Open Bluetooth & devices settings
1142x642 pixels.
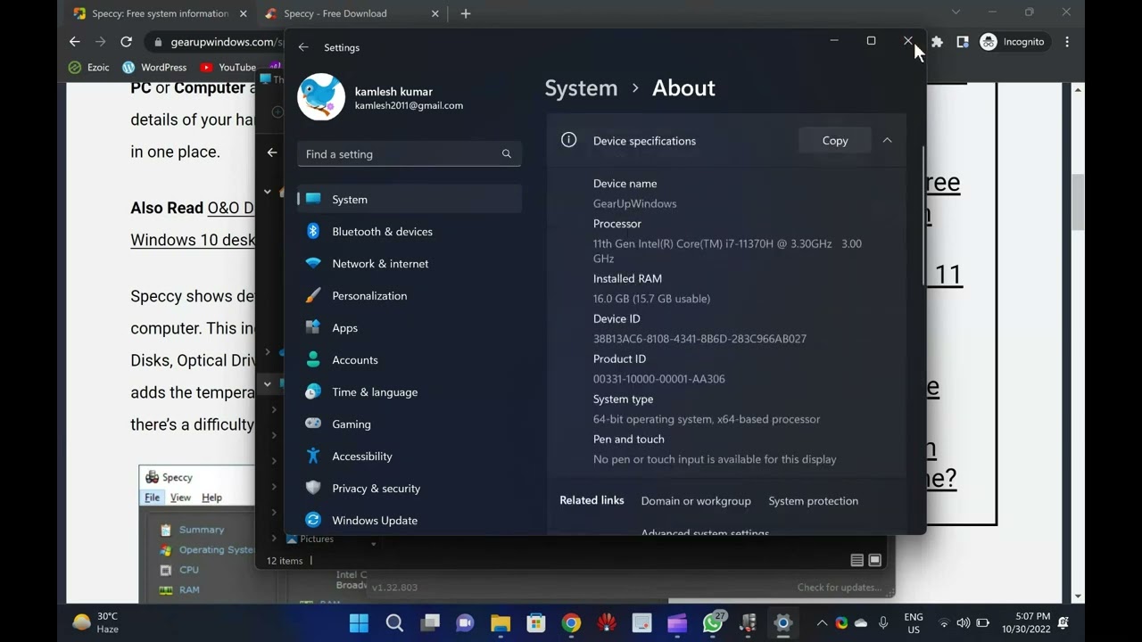(410, 231)
